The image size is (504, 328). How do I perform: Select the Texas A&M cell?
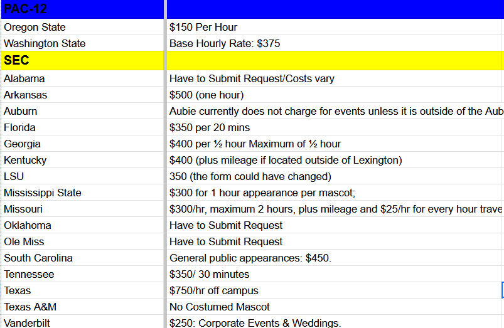click(x=82, y=307)
